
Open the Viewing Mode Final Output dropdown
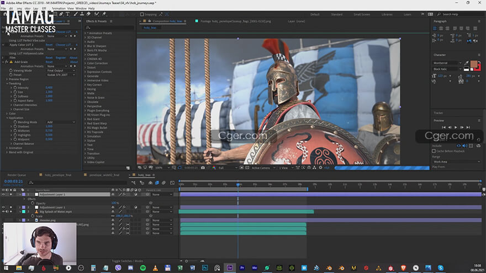pos(61,71)
